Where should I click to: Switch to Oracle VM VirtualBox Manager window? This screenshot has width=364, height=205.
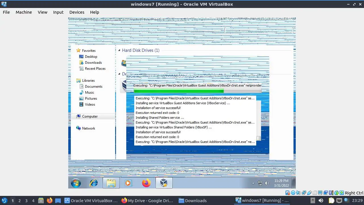point(91,201)
